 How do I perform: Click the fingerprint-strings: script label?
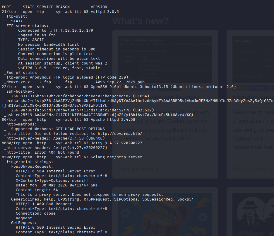click(30, 162)
